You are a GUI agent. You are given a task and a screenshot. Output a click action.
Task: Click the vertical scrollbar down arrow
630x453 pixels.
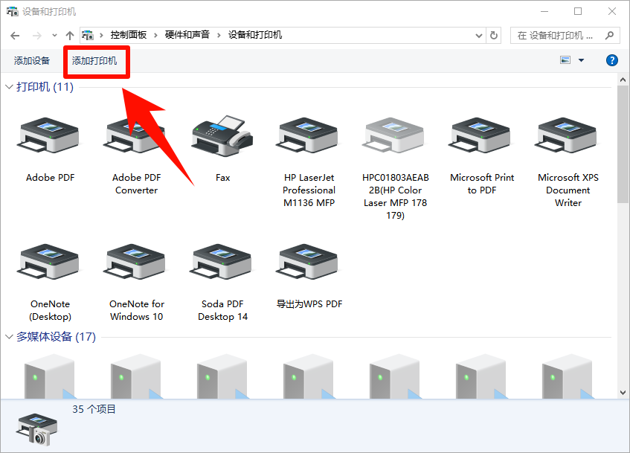click(x=623, y=393)
